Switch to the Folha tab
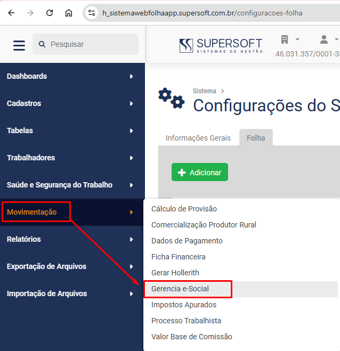The width and height of the screenshot is (340, 351). pos(256,138)
